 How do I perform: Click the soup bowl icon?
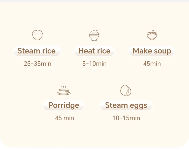pyautogui.click(x=152, y=35)
